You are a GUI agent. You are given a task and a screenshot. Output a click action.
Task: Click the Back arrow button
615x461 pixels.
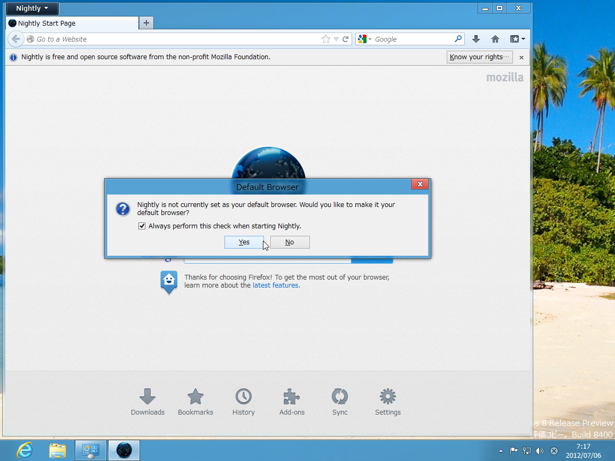15,39
